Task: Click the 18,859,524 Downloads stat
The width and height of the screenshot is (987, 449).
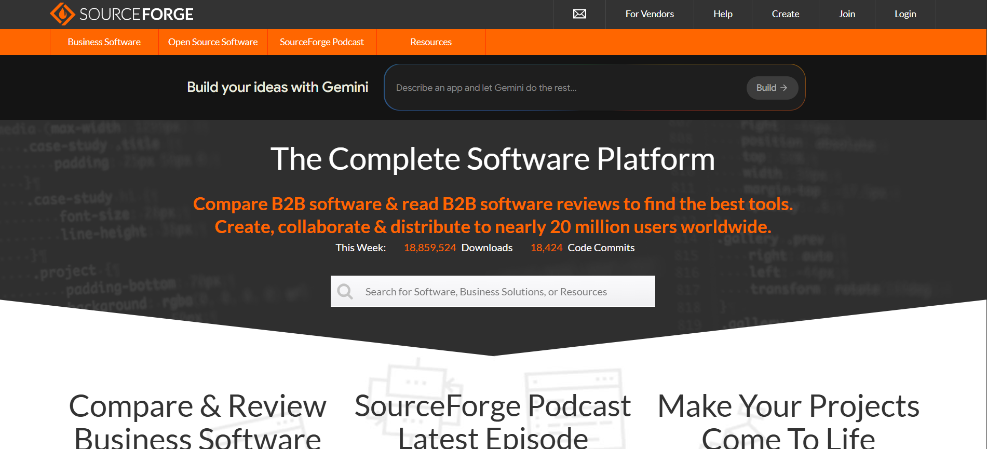Action: click(x=458, y=248)
